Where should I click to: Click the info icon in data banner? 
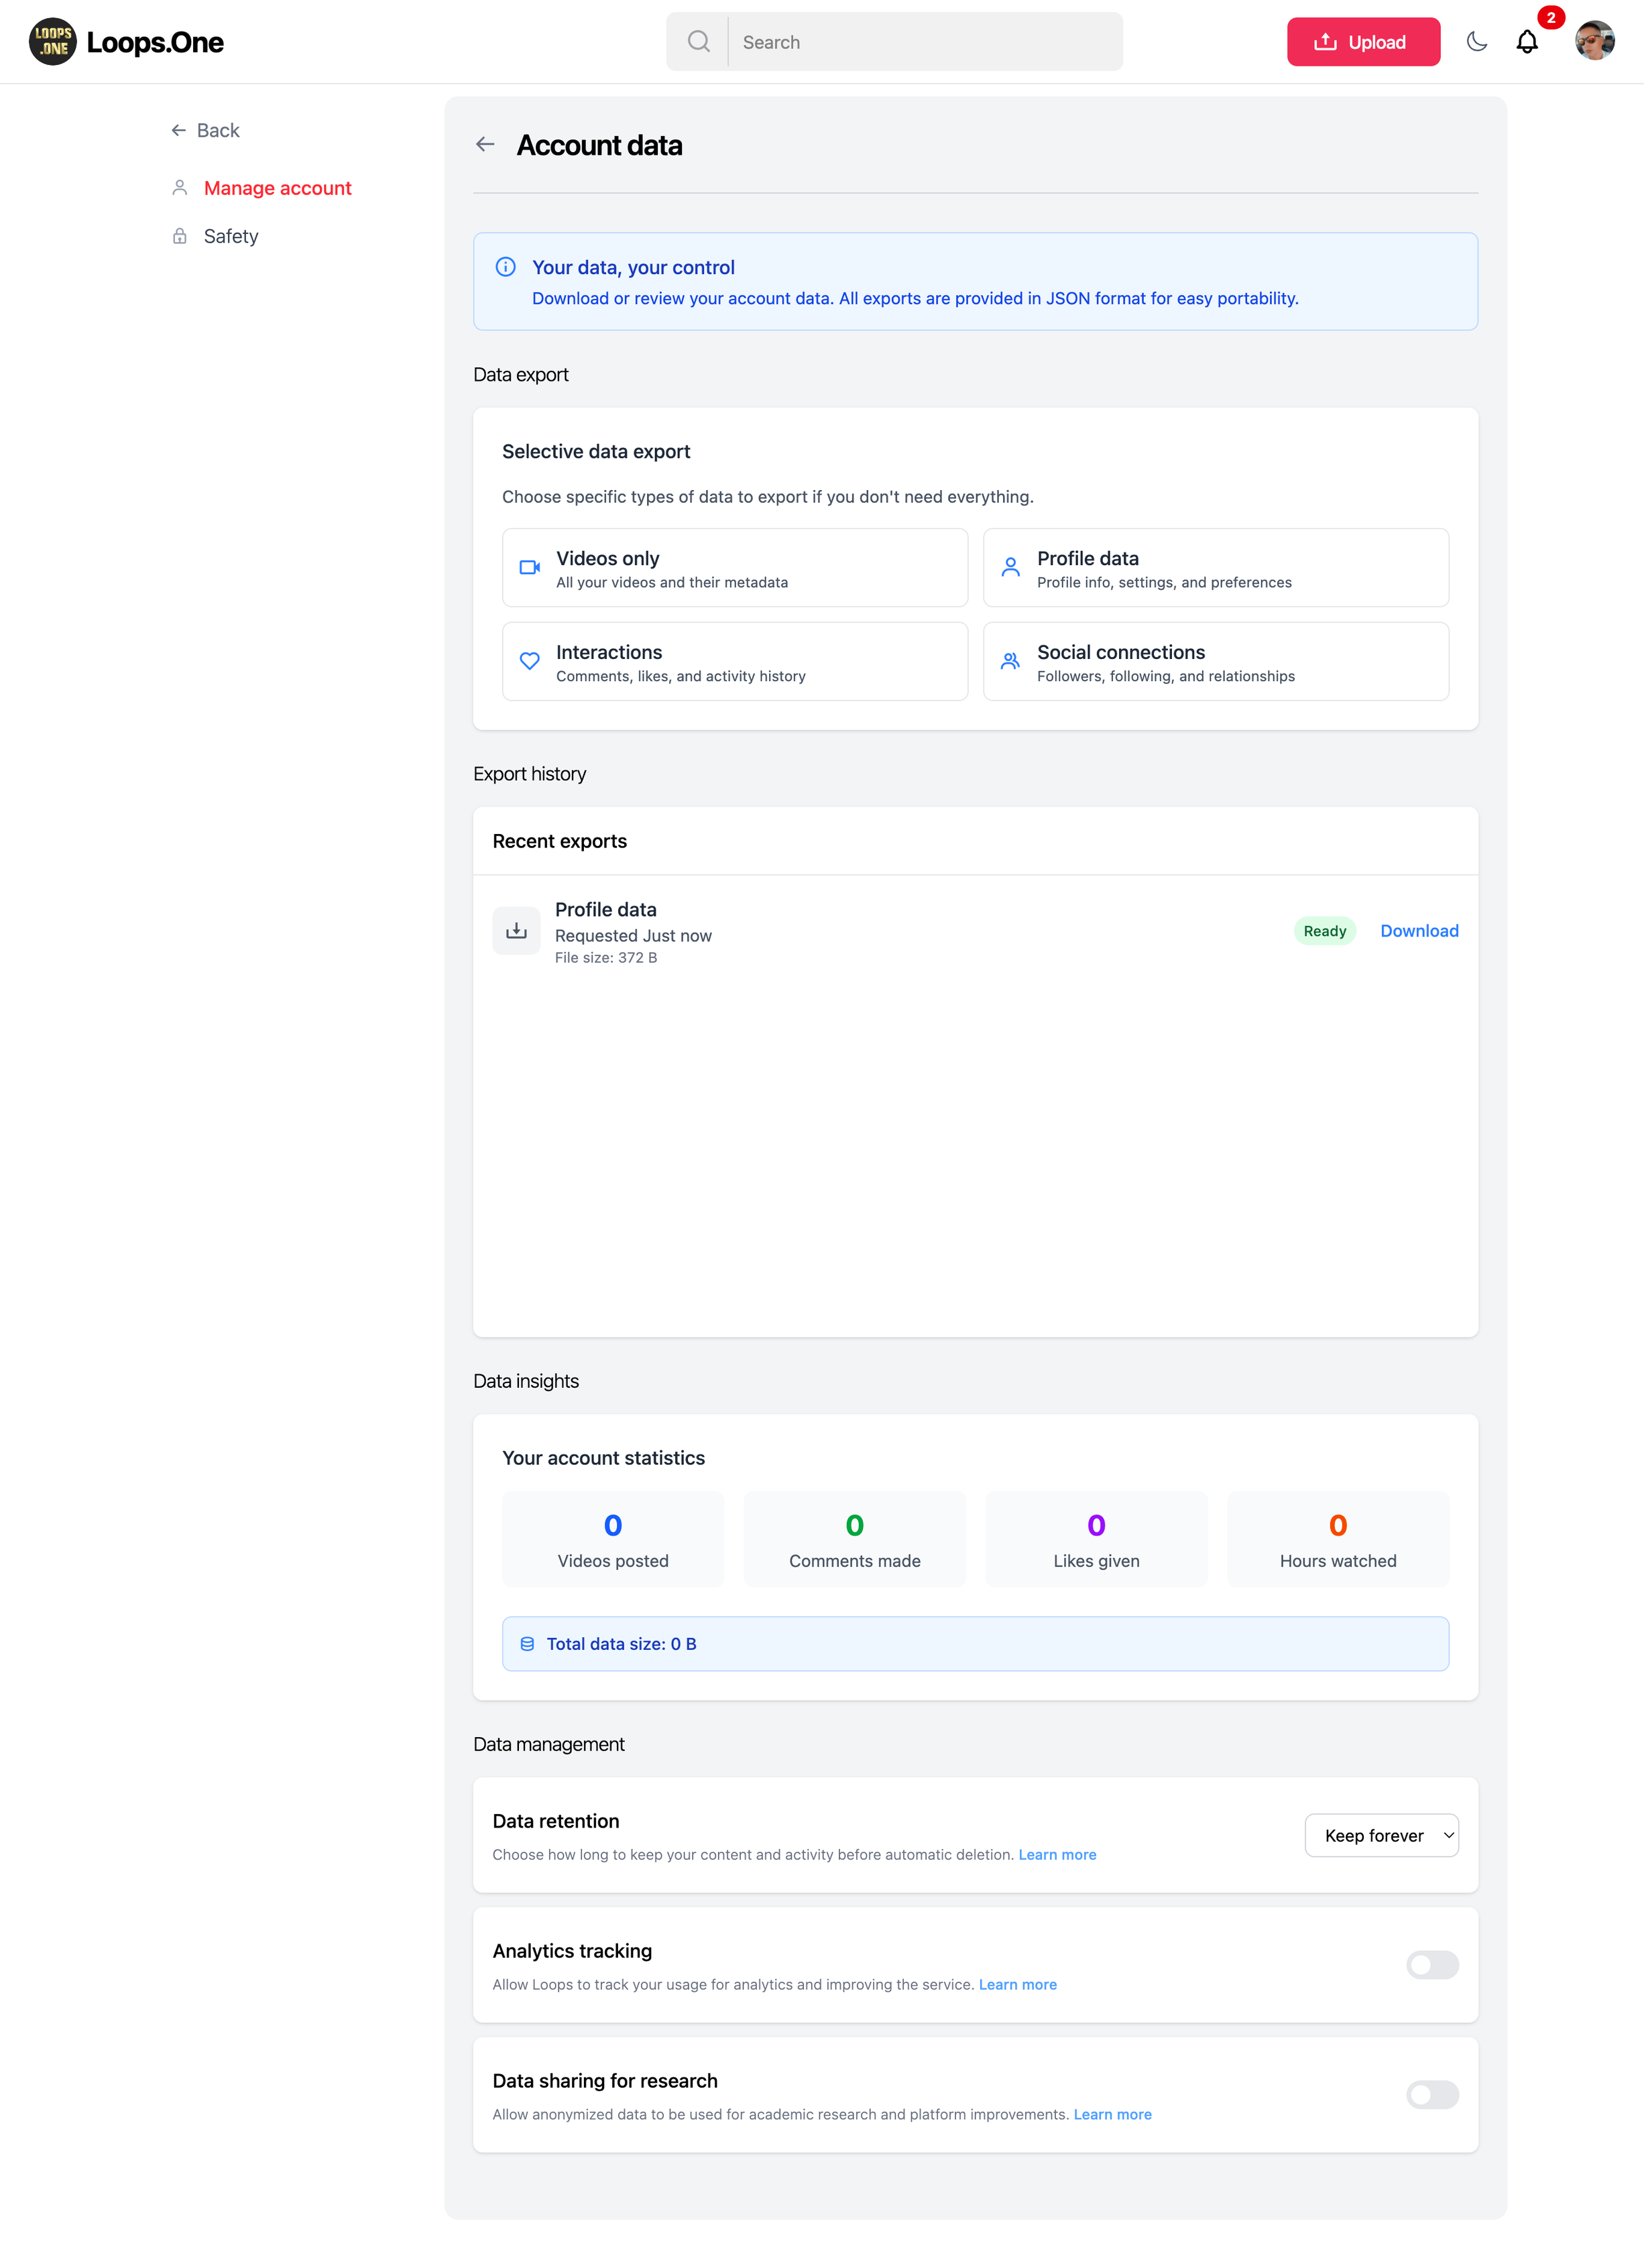[x=506, y=267]
